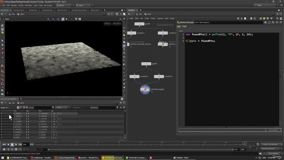This screenshot has width=284, height=160.
Task: Click inside the VEX code editor
Action: pos(232,80)
